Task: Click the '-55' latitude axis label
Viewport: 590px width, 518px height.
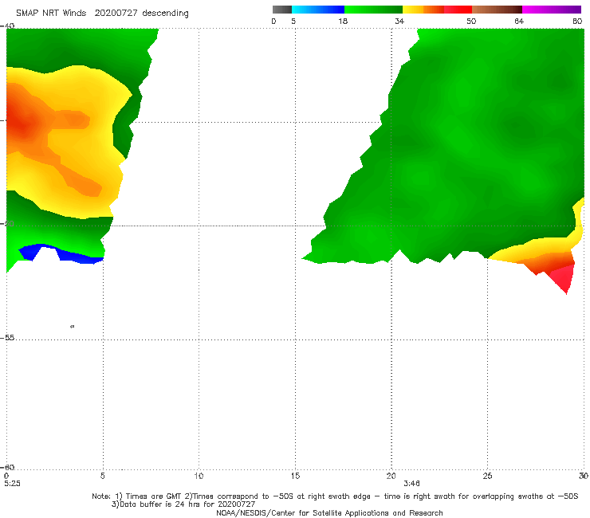Action: [x=7, y=338]
